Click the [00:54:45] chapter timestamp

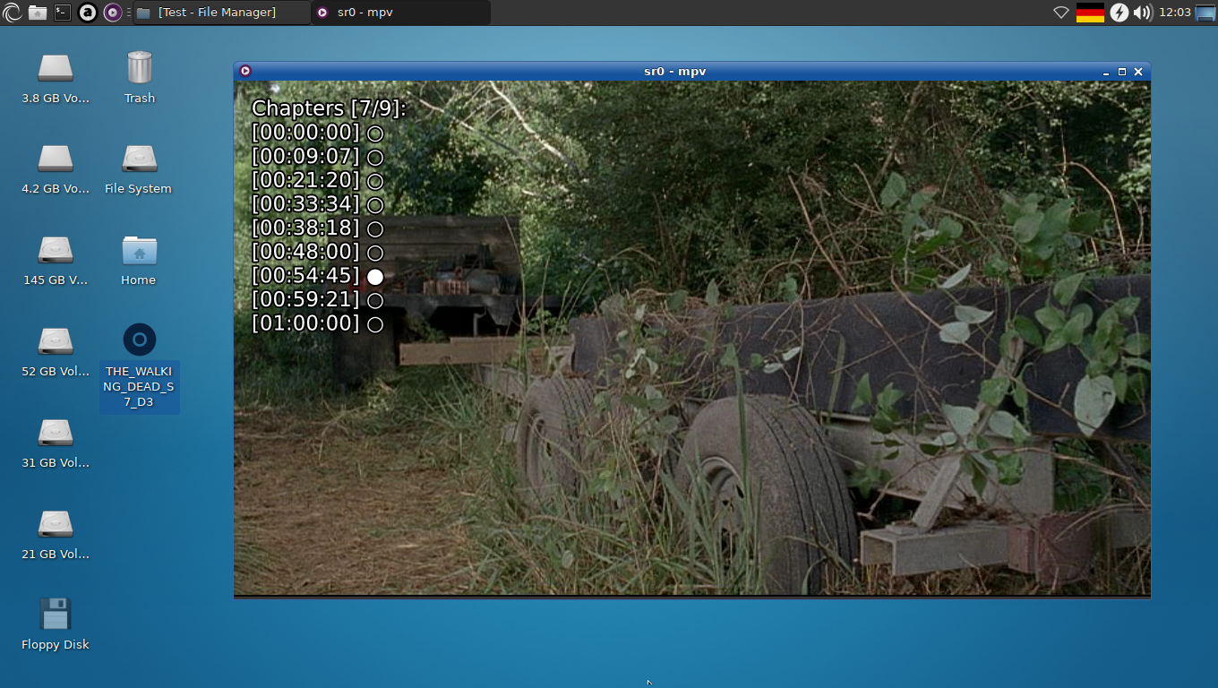[305, 276]
